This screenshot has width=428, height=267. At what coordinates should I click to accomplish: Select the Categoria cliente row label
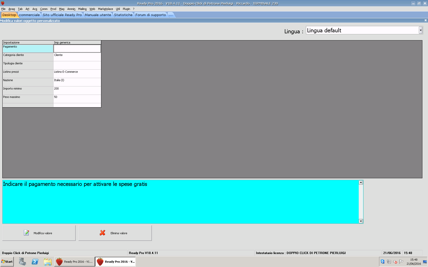click(28, 57)
